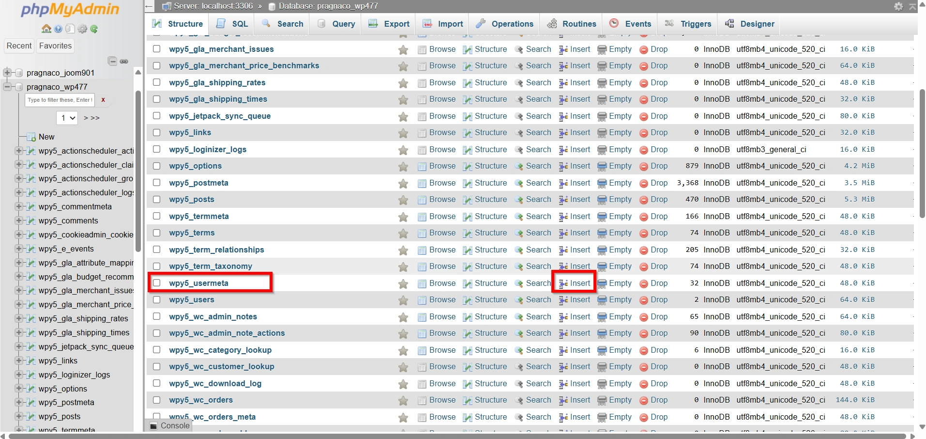This screenshot has width=926, height=439.
Task: Click the Recent tables button
Action: [x=19, y=46]
